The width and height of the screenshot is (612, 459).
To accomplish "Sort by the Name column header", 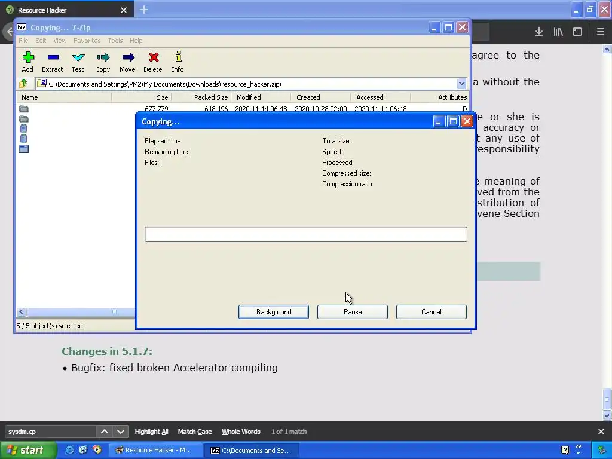I will pos(63,97).
